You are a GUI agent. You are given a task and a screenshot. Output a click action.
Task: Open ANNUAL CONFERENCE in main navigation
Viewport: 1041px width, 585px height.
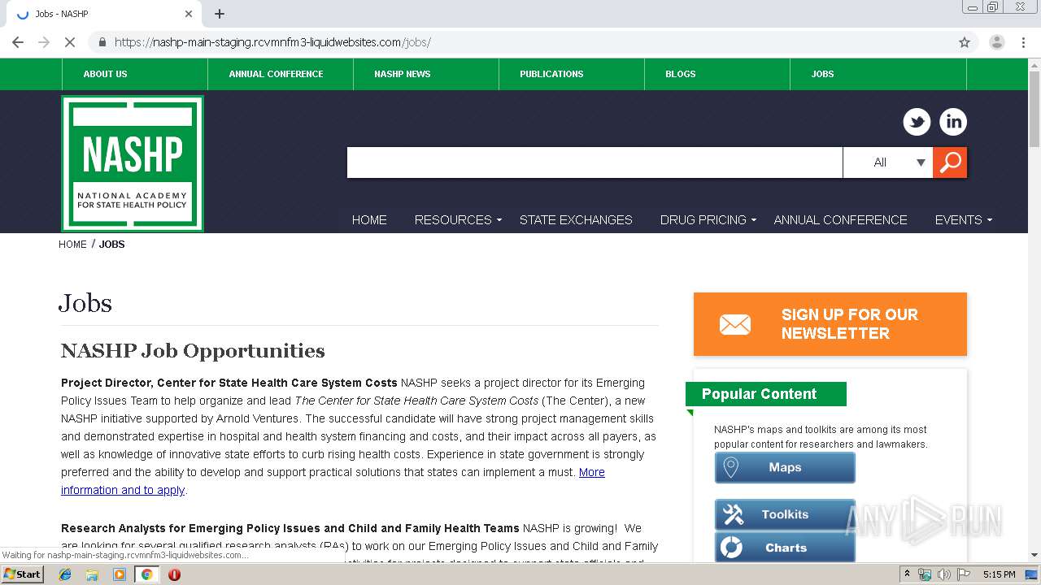[840, 220]
